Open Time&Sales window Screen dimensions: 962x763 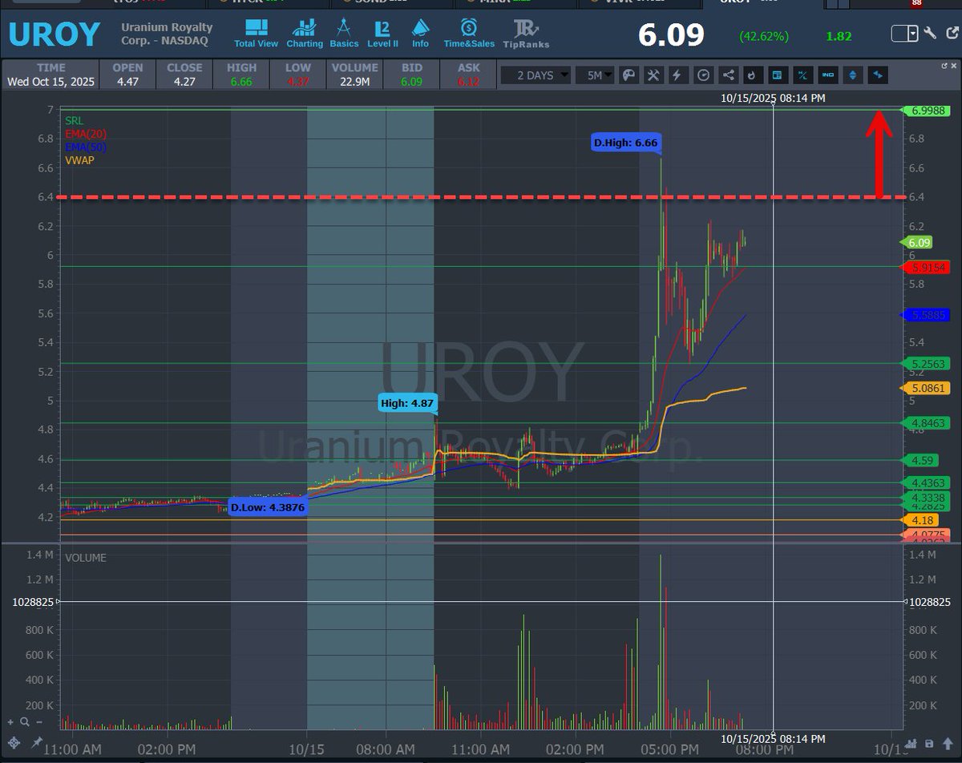pyautogui.click(x=469, y=34)
